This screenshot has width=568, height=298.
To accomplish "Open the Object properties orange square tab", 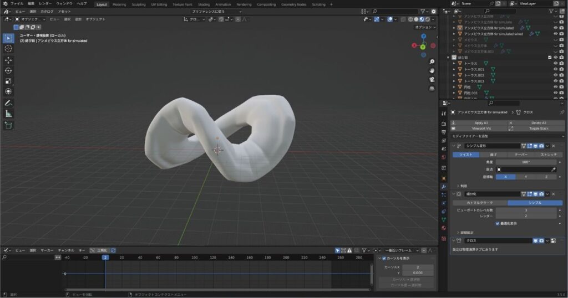I will [x=444, y=178].
